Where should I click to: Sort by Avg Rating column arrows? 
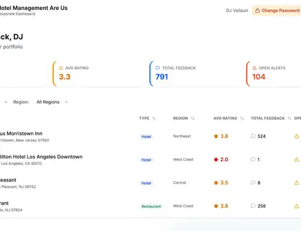click(x=242, y=119)
